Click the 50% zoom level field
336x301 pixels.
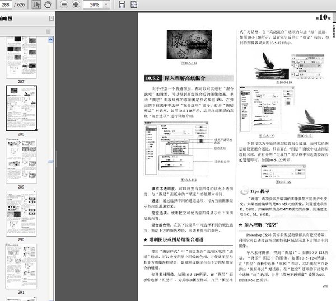[94, 4]
